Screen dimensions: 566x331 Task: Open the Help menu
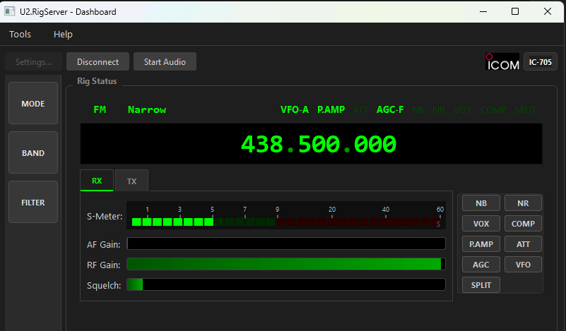pyautogui.click(x=63, y=35)
